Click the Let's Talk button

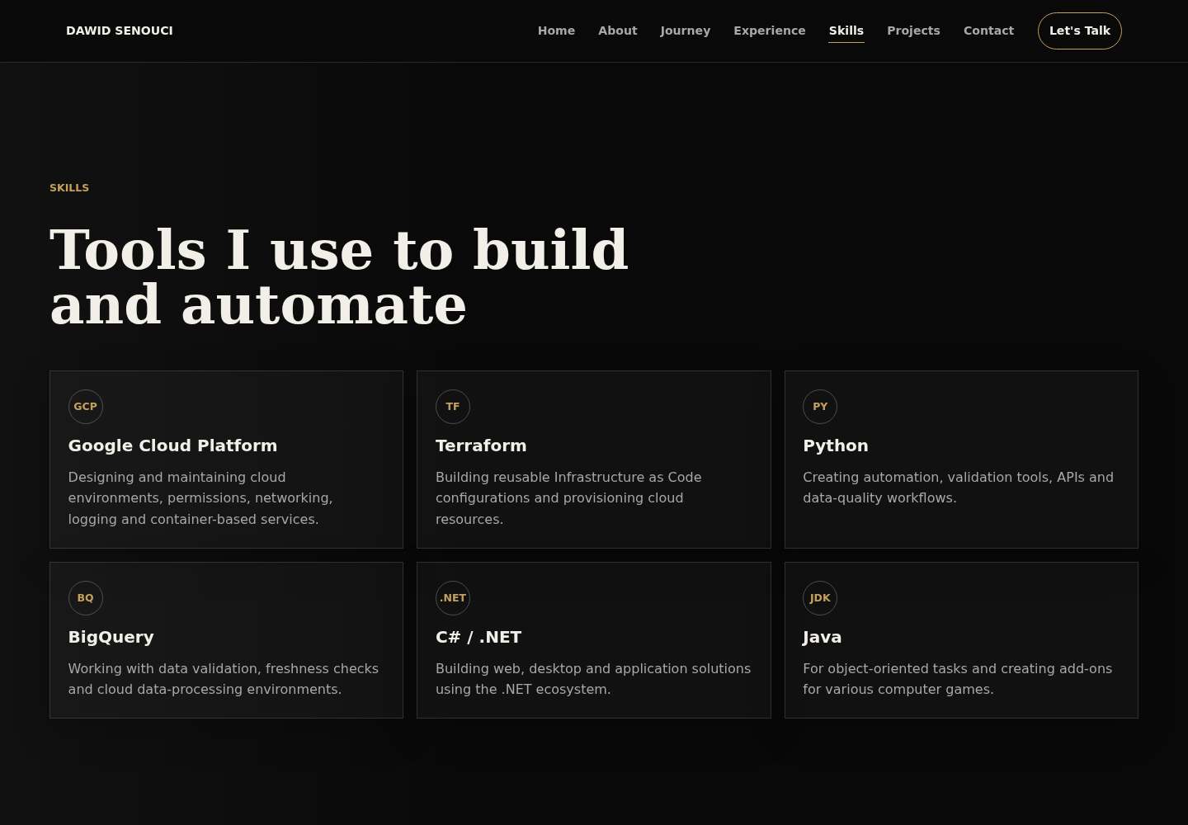[x=1080, y=31]
